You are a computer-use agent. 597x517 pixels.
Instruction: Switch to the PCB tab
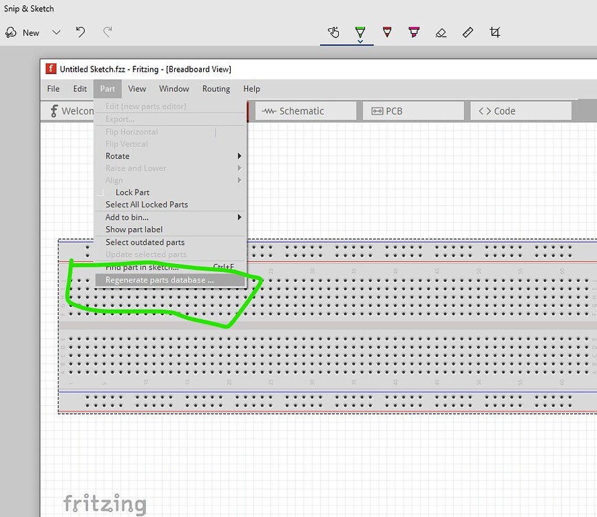pos(413,111)
